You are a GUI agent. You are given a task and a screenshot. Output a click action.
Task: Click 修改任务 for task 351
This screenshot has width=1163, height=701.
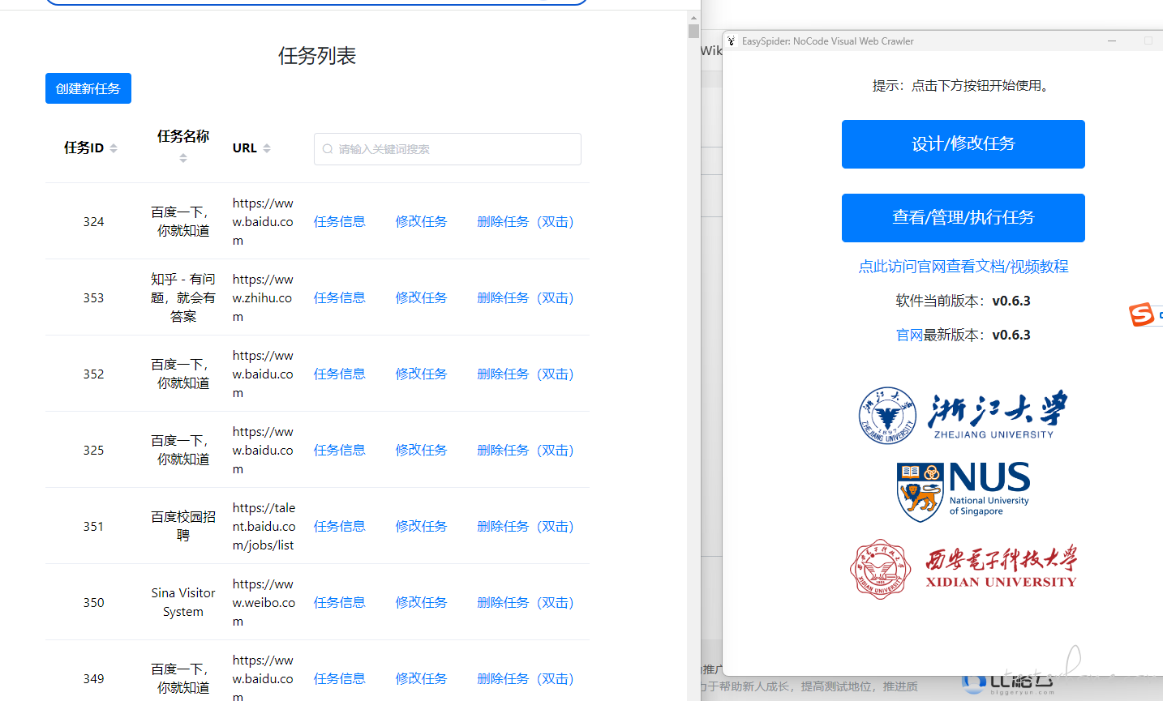(x=422, y=526)
